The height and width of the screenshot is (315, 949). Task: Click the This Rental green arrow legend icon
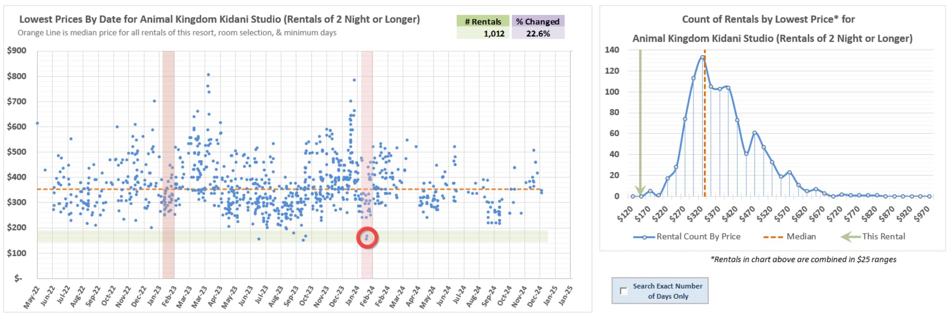[x=850, y=237]
